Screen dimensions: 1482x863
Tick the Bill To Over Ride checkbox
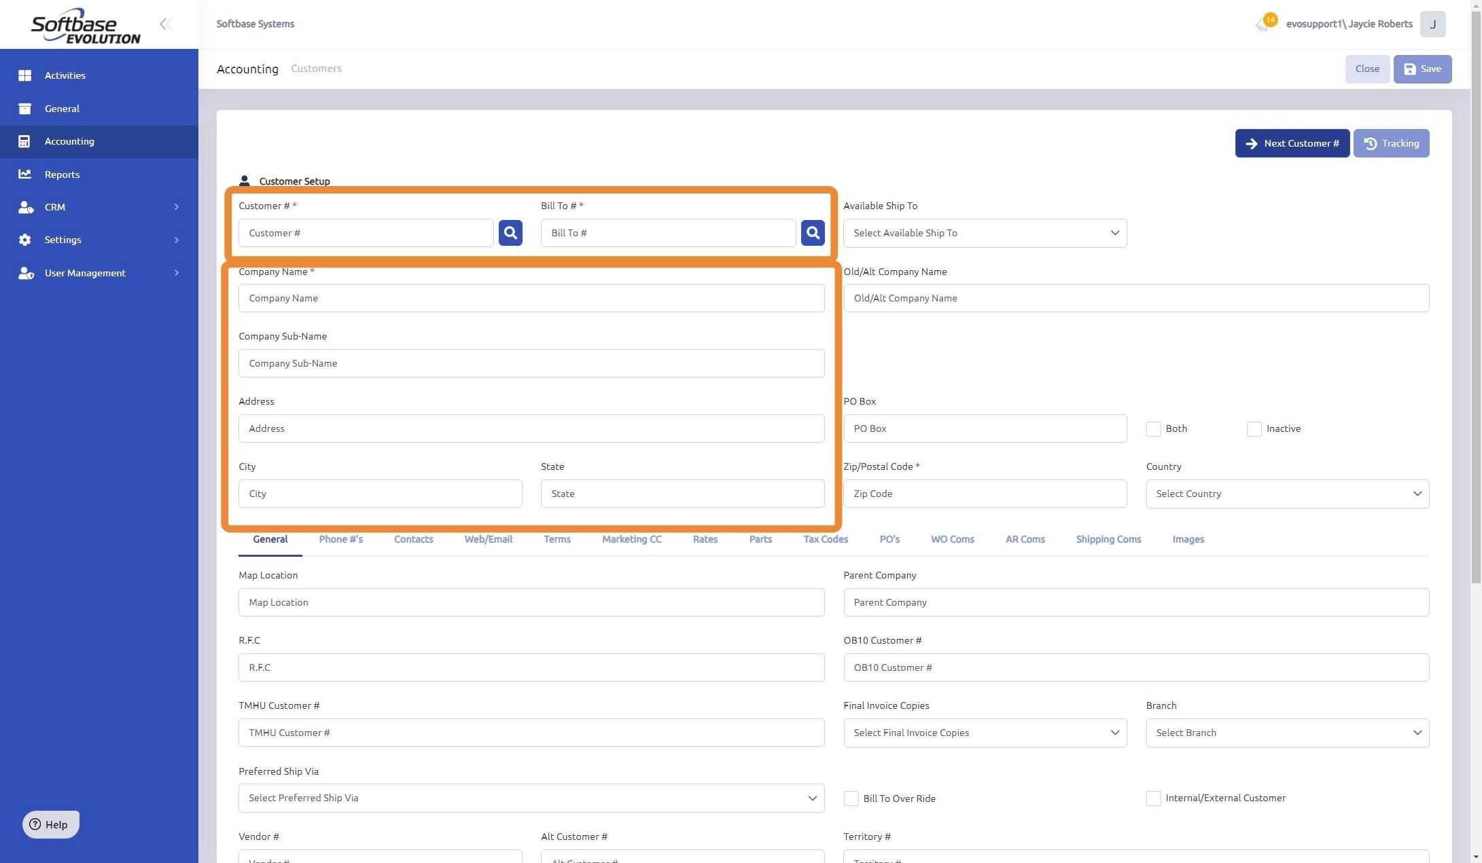pos(851,798)
